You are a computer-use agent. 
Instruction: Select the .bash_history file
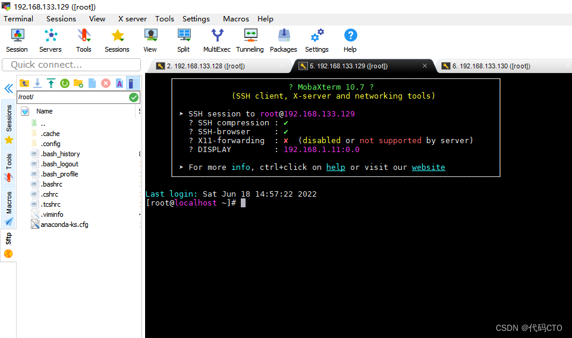(60, 154)
